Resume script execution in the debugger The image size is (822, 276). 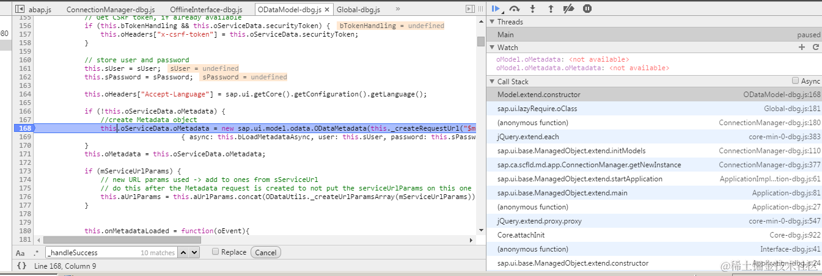[x=496, y=9]
